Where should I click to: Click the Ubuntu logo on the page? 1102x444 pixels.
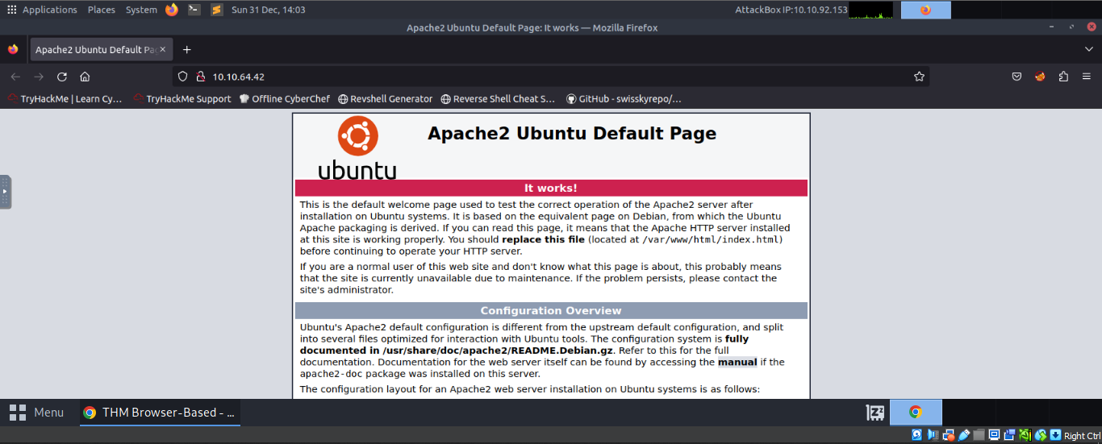[x=357, y=147]
